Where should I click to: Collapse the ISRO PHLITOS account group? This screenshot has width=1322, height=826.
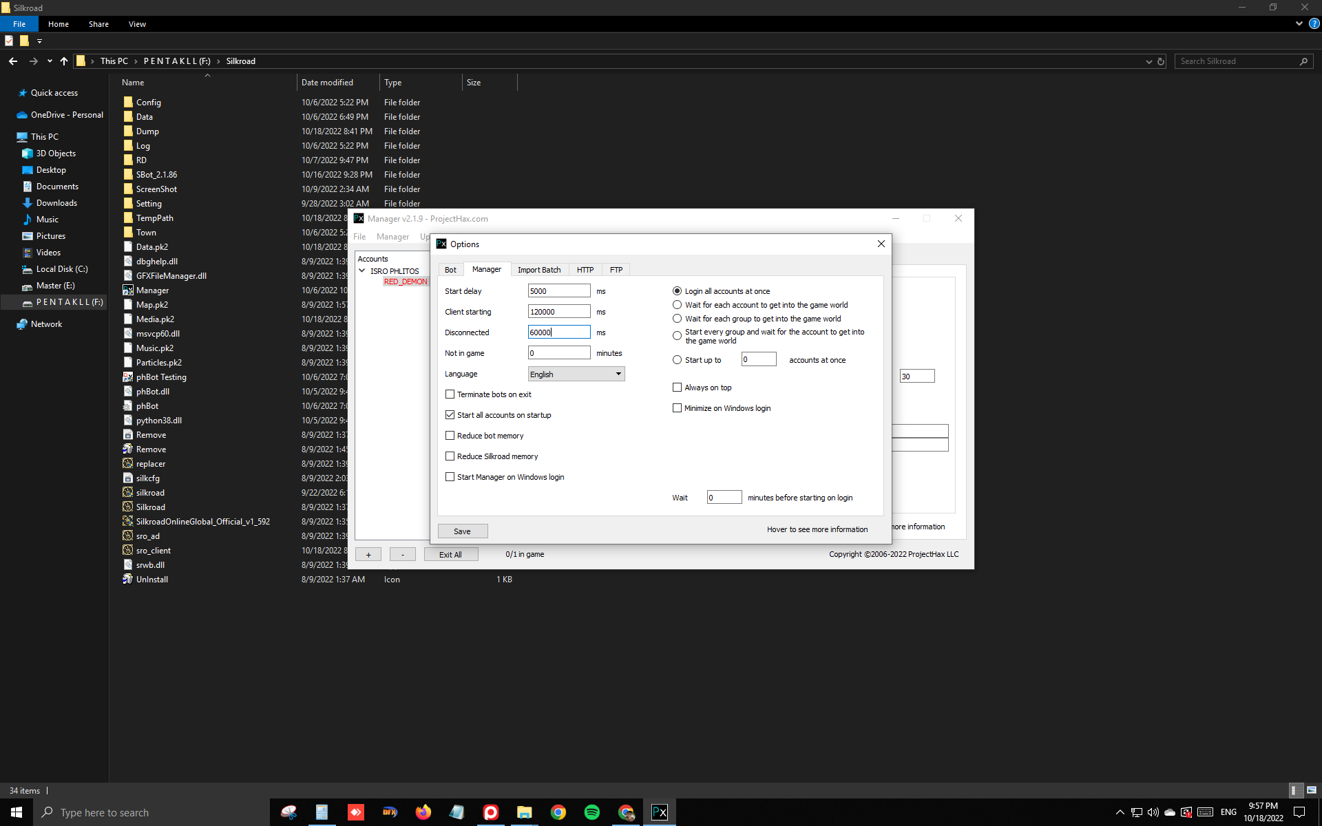pyautogui.click(x=362, y=271)
